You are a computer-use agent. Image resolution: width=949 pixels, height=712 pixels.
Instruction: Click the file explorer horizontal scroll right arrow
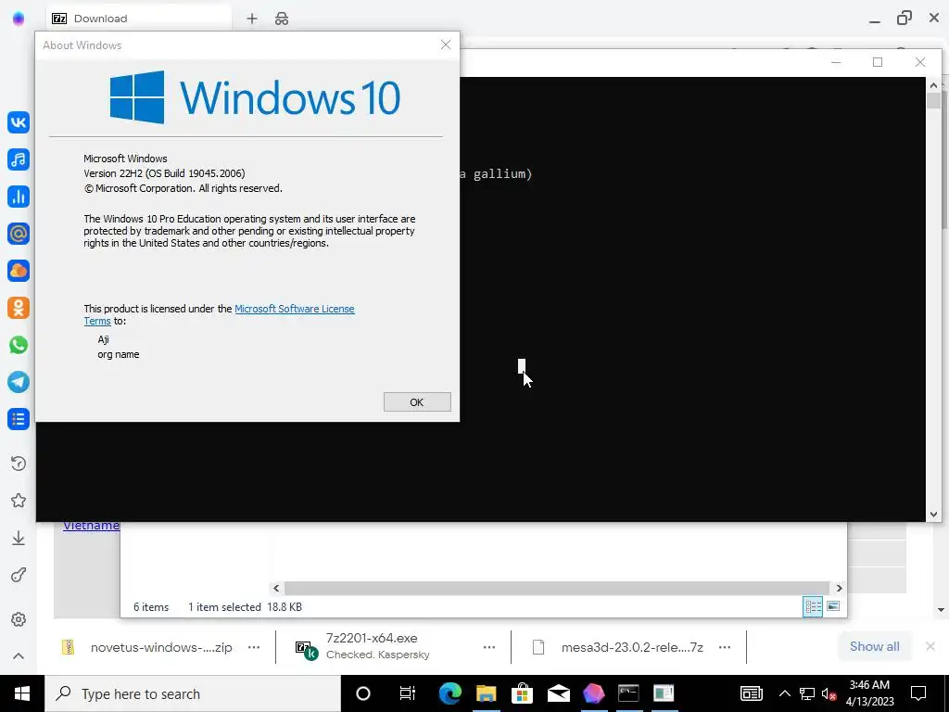pos(839,588)
